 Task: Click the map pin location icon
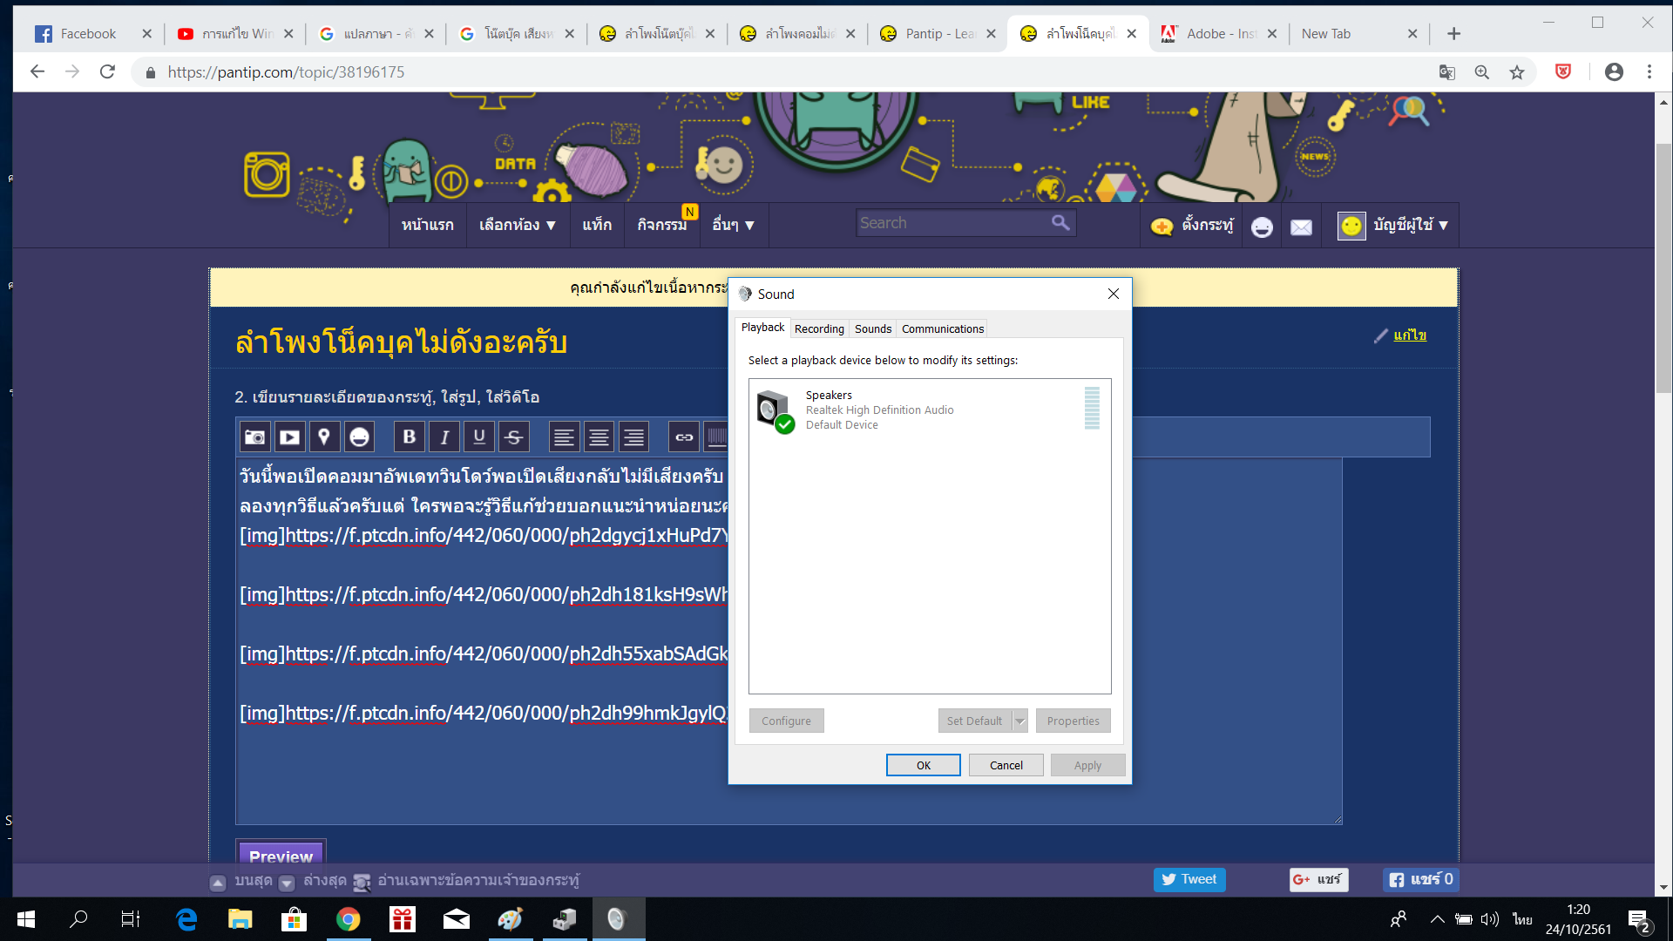pos(324,437)
